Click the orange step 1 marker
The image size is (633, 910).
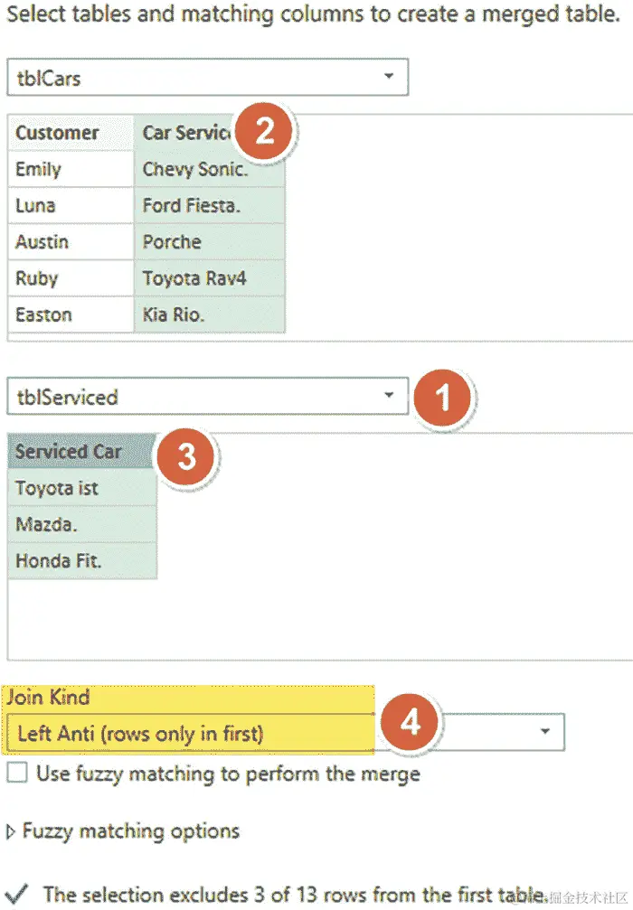(x=442, y=399)
